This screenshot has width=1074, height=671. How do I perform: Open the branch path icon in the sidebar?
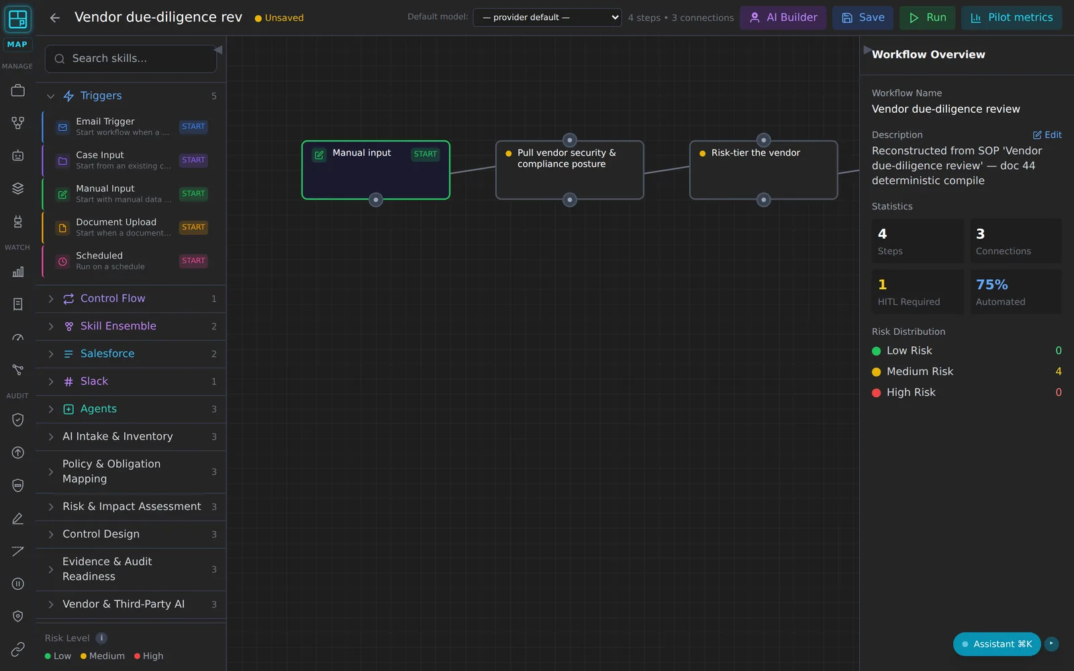18,370
